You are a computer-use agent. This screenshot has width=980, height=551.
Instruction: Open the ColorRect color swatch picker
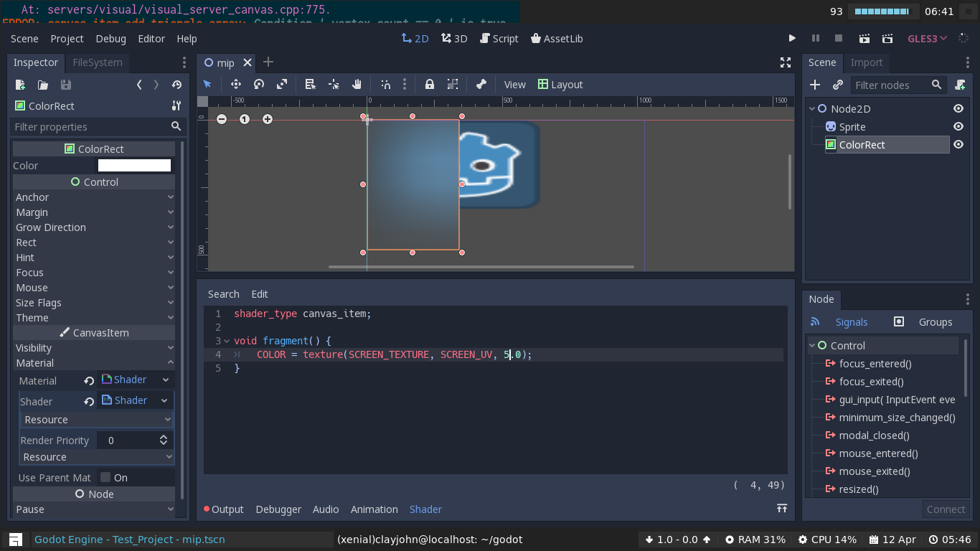click(134, 165)
